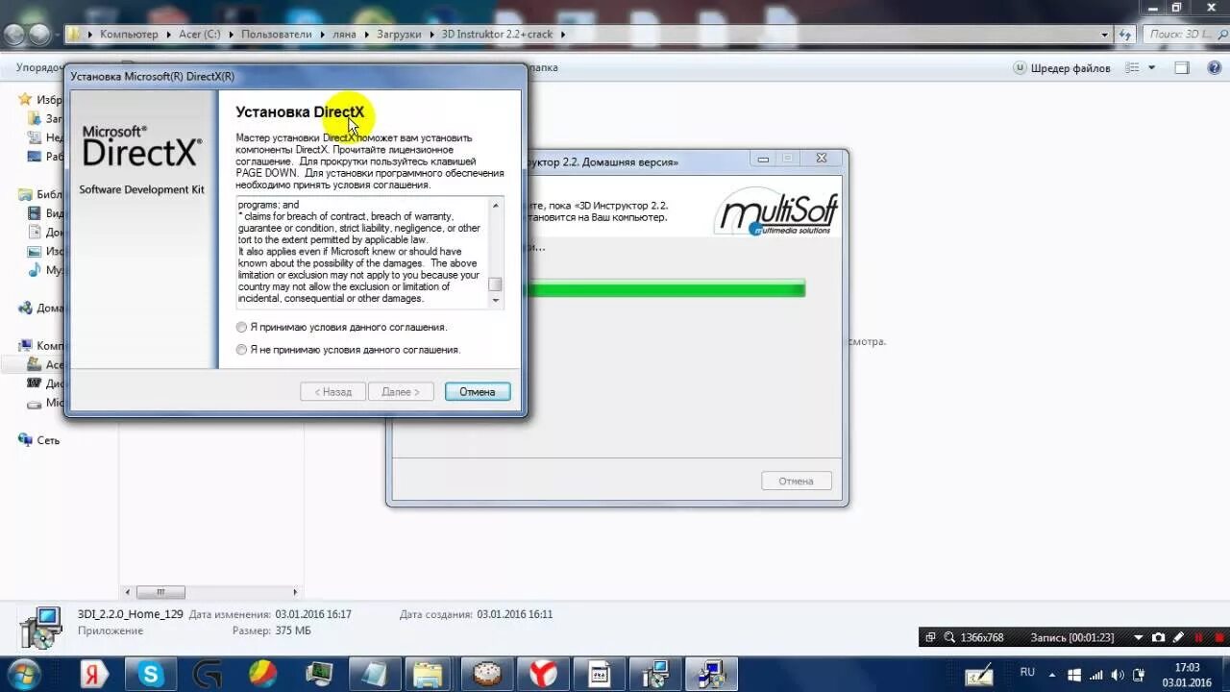1230x692 pixels.
Task: Open the view options dropdown arrow
Action: tap(1152, 68)
